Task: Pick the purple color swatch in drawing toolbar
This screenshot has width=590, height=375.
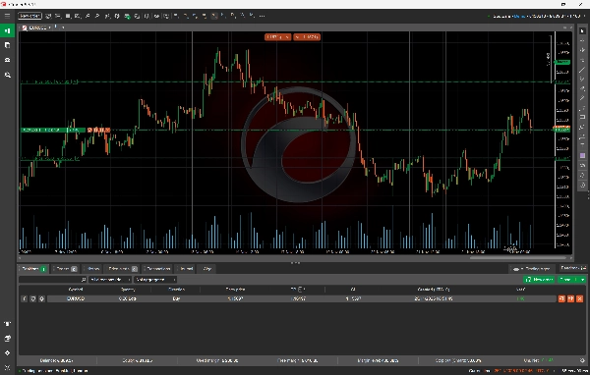Action: [582, 155]
